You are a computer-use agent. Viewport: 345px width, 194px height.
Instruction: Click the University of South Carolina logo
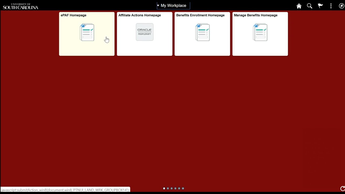point(20,6)
